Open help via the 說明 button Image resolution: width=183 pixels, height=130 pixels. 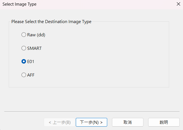[164, 122]
